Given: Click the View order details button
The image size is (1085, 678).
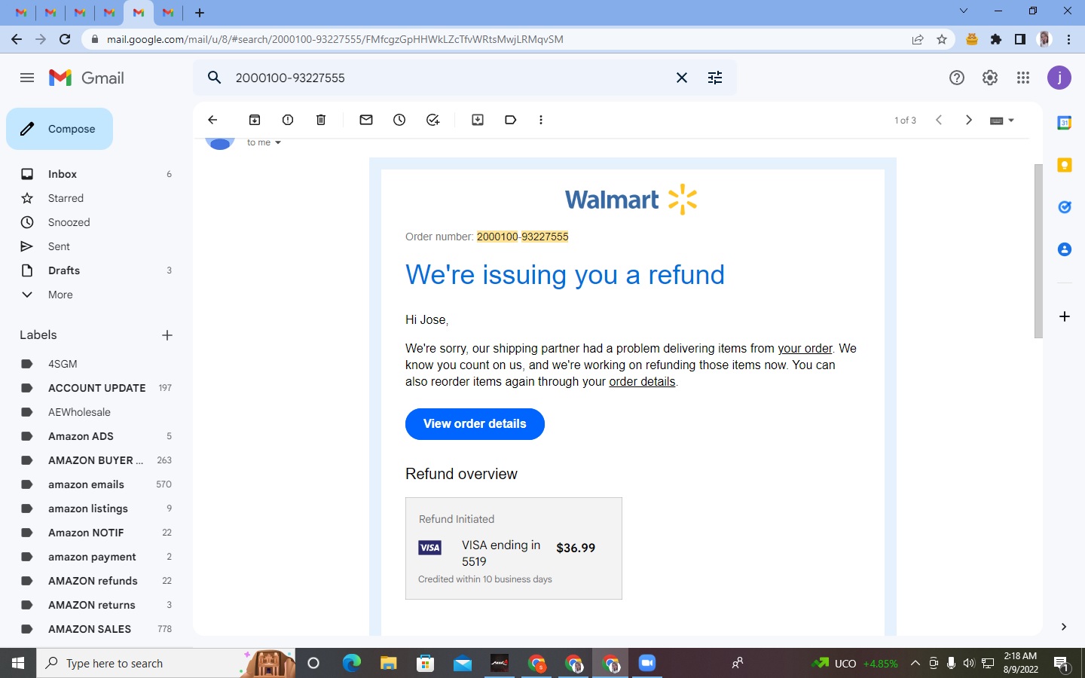Looking at the screenshot, I should click(475, 424).
